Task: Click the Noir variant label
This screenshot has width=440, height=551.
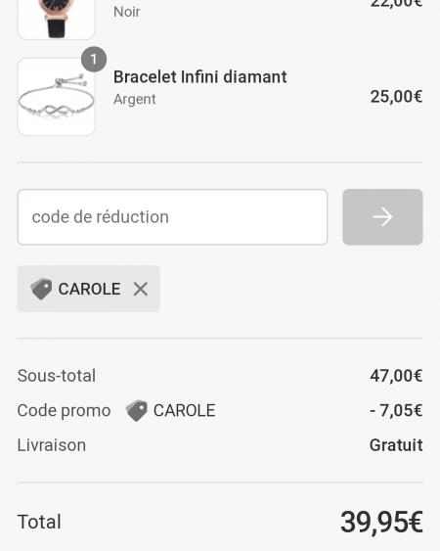Action: point(127,12)
